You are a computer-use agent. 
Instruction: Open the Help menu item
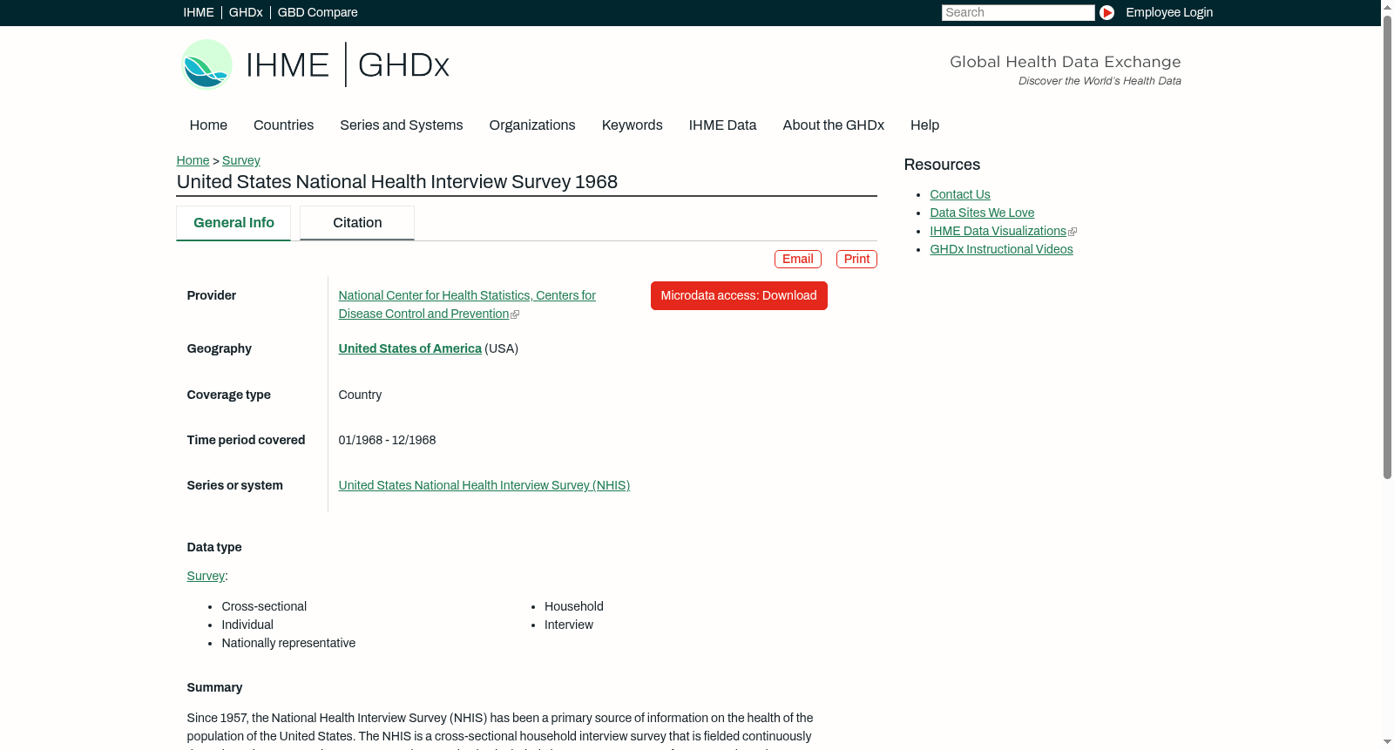pos(925,125)
